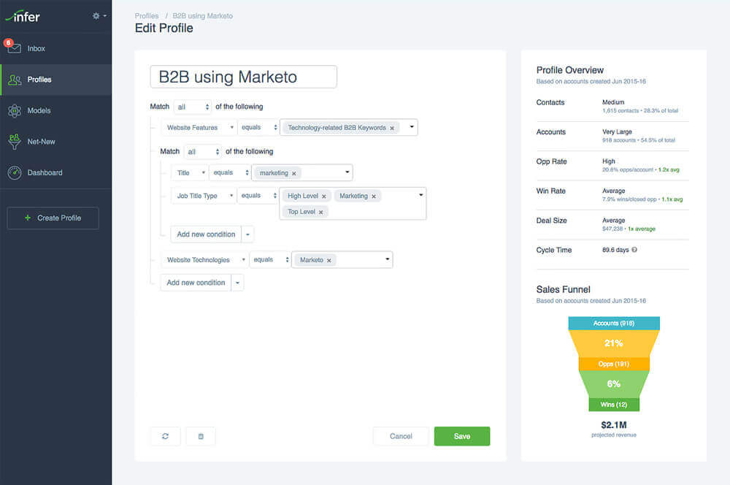Open Net-New in the sidebar

point(56,141)
